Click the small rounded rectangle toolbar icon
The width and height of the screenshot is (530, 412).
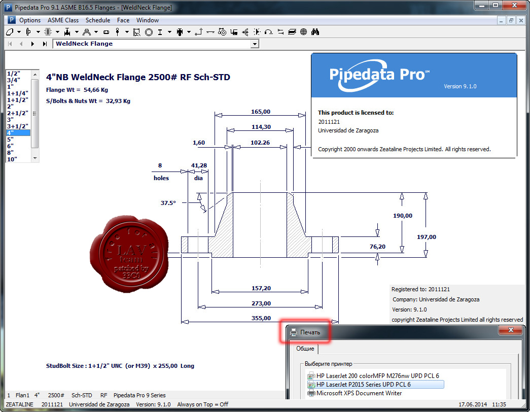106,32
